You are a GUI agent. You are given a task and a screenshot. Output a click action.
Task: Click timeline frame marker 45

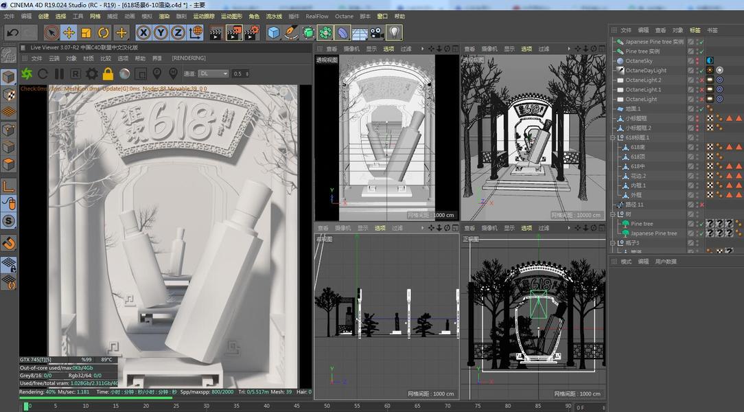point(297,406)
